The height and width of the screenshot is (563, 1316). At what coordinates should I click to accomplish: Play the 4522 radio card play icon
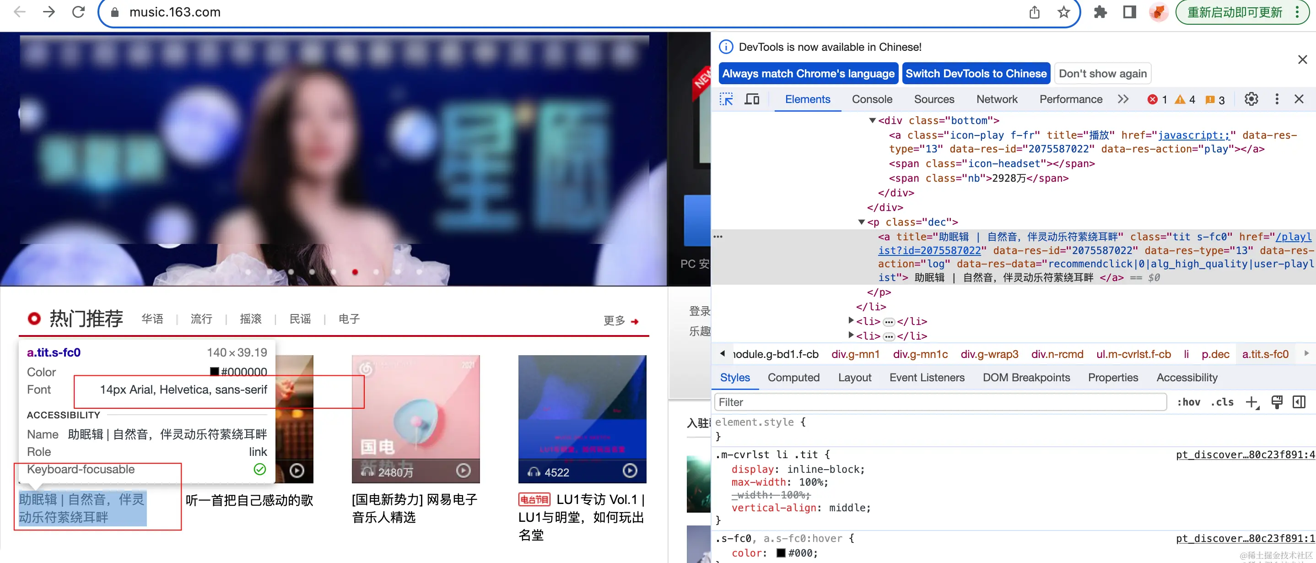(x=629, y=471)
